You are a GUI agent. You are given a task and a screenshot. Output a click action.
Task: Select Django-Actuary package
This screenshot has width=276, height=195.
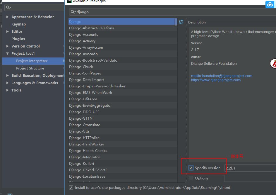[123, 41]
